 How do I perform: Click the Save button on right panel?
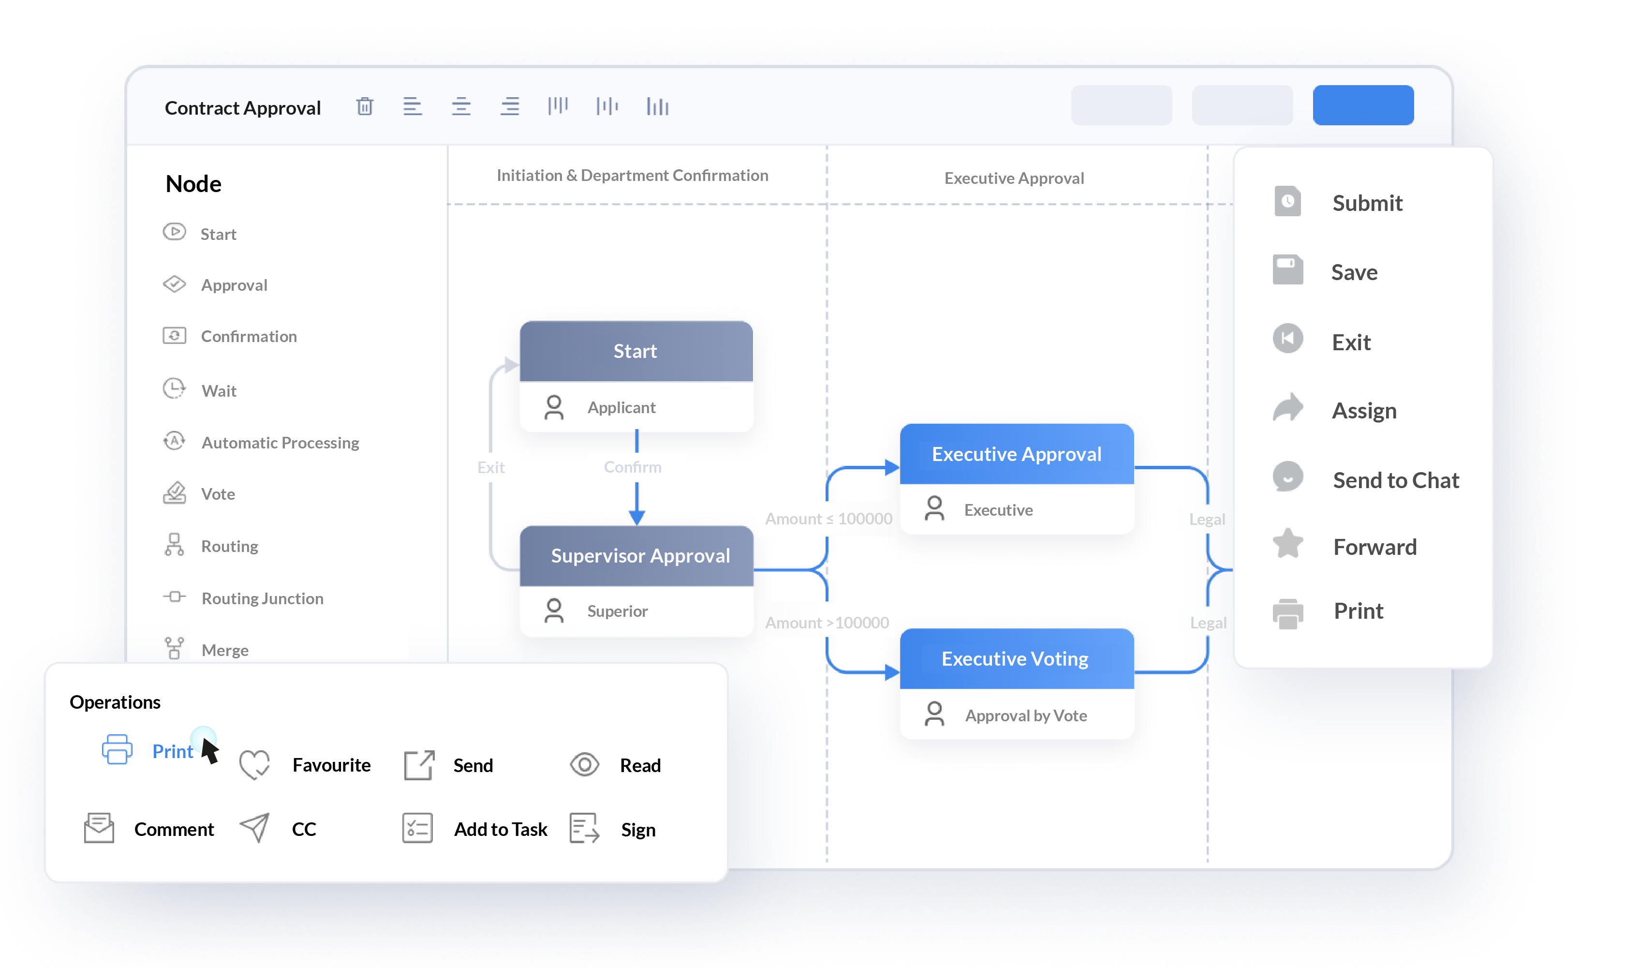[x=1353, y=271]
